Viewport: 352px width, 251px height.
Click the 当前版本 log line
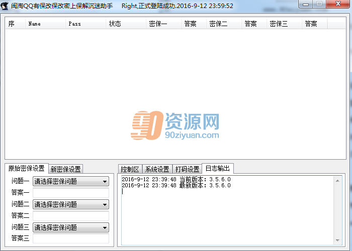(176, 179)
